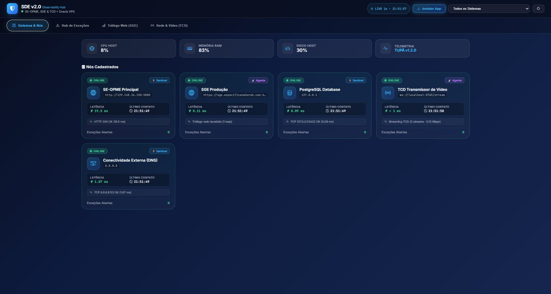This screenshot has height=294, width=551.
Task: Click Sentinel badge on SE-OPME Principal card
Action: click(159, 81)
